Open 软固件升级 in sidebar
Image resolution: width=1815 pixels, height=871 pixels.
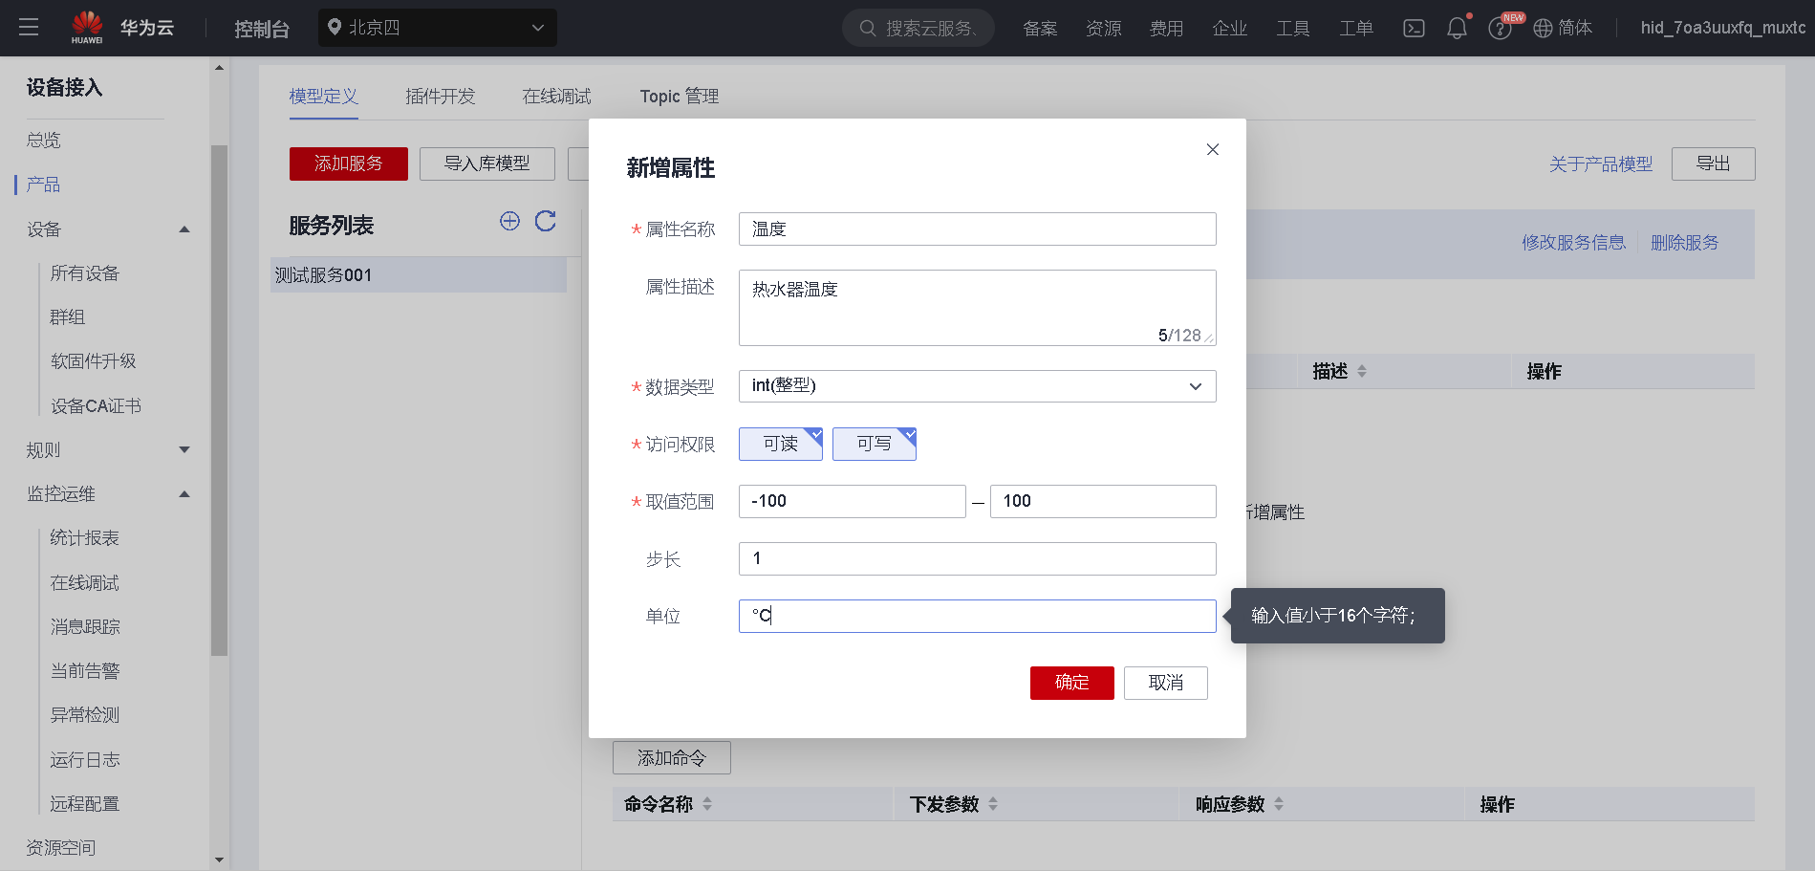pyautogui.click(x=94, y=361)
